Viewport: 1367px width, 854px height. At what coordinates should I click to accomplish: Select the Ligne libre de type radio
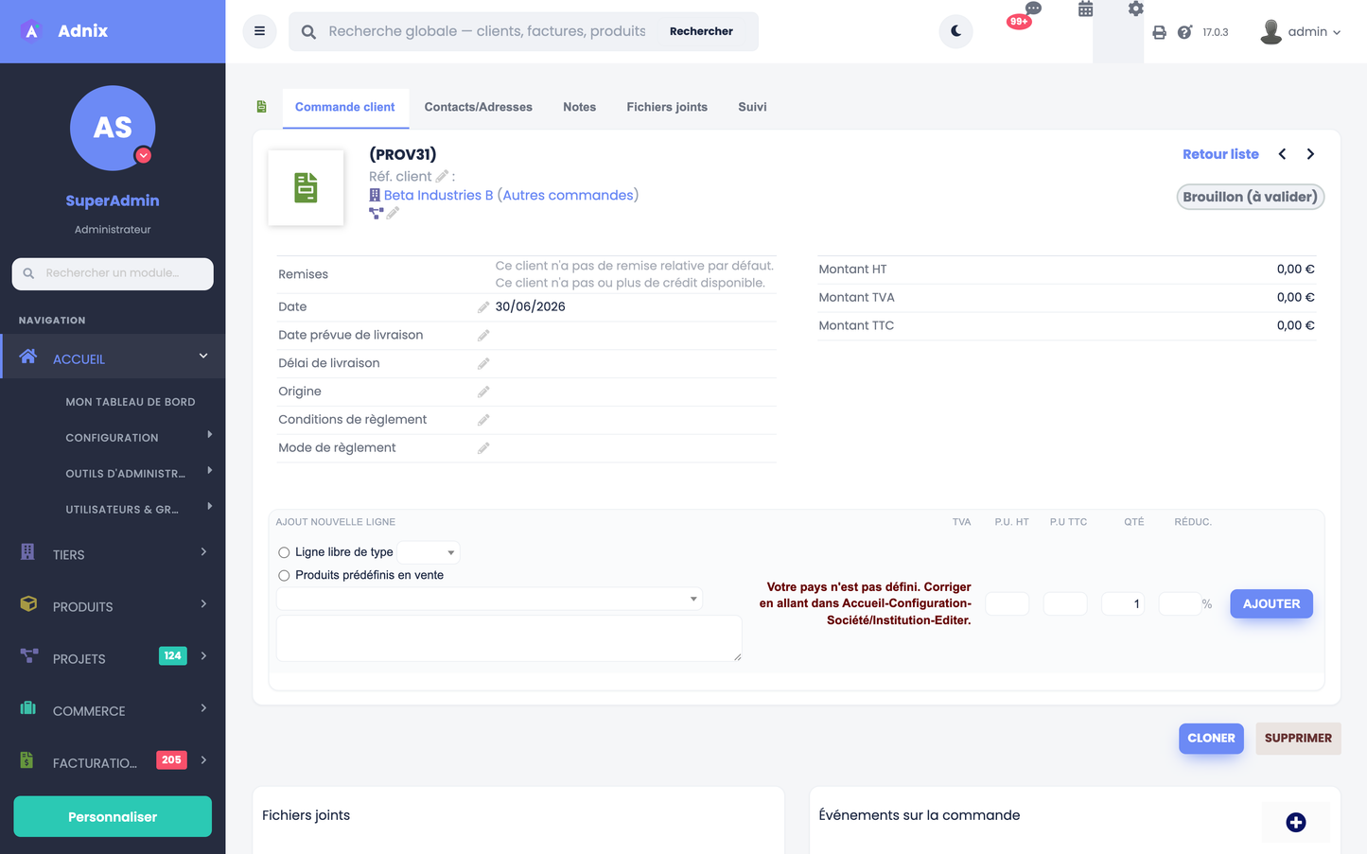(x=284, y=552)
